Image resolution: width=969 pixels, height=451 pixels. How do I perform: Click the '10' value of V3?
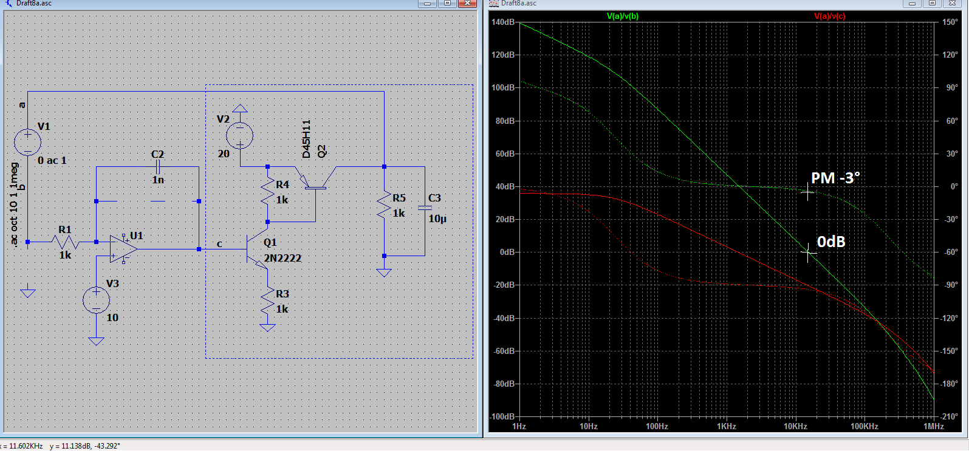click(112, 317)
